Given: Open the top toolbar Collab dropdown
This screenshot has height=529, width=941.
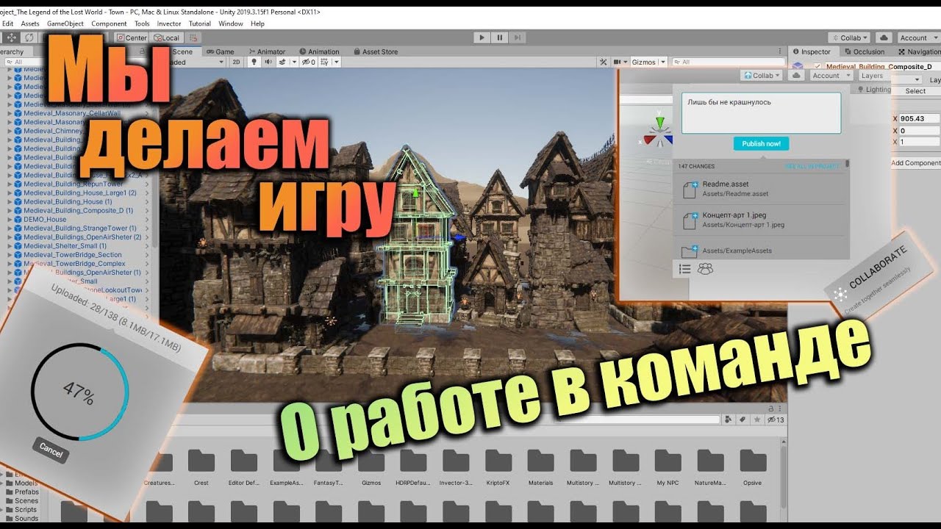Looking at the screenshot, I should tap(849, 37).
